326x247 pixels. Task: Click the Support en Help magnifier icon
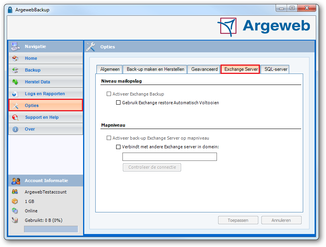tap(15, 118)
